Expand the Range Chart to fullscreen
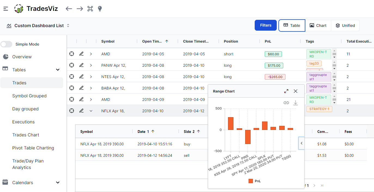Image resolution: width=374 pixels, height=192 pixels. [286, 91]
